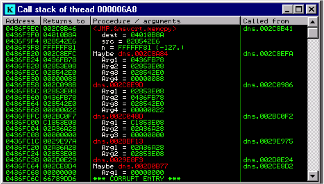324x184 pixels.
Task: Click called from dns.002C8EFA
Action: [x=268, y=54]
